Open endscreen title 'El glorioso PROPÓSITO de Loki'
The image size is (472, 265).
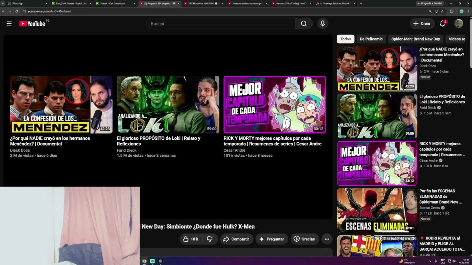point(159,141)
